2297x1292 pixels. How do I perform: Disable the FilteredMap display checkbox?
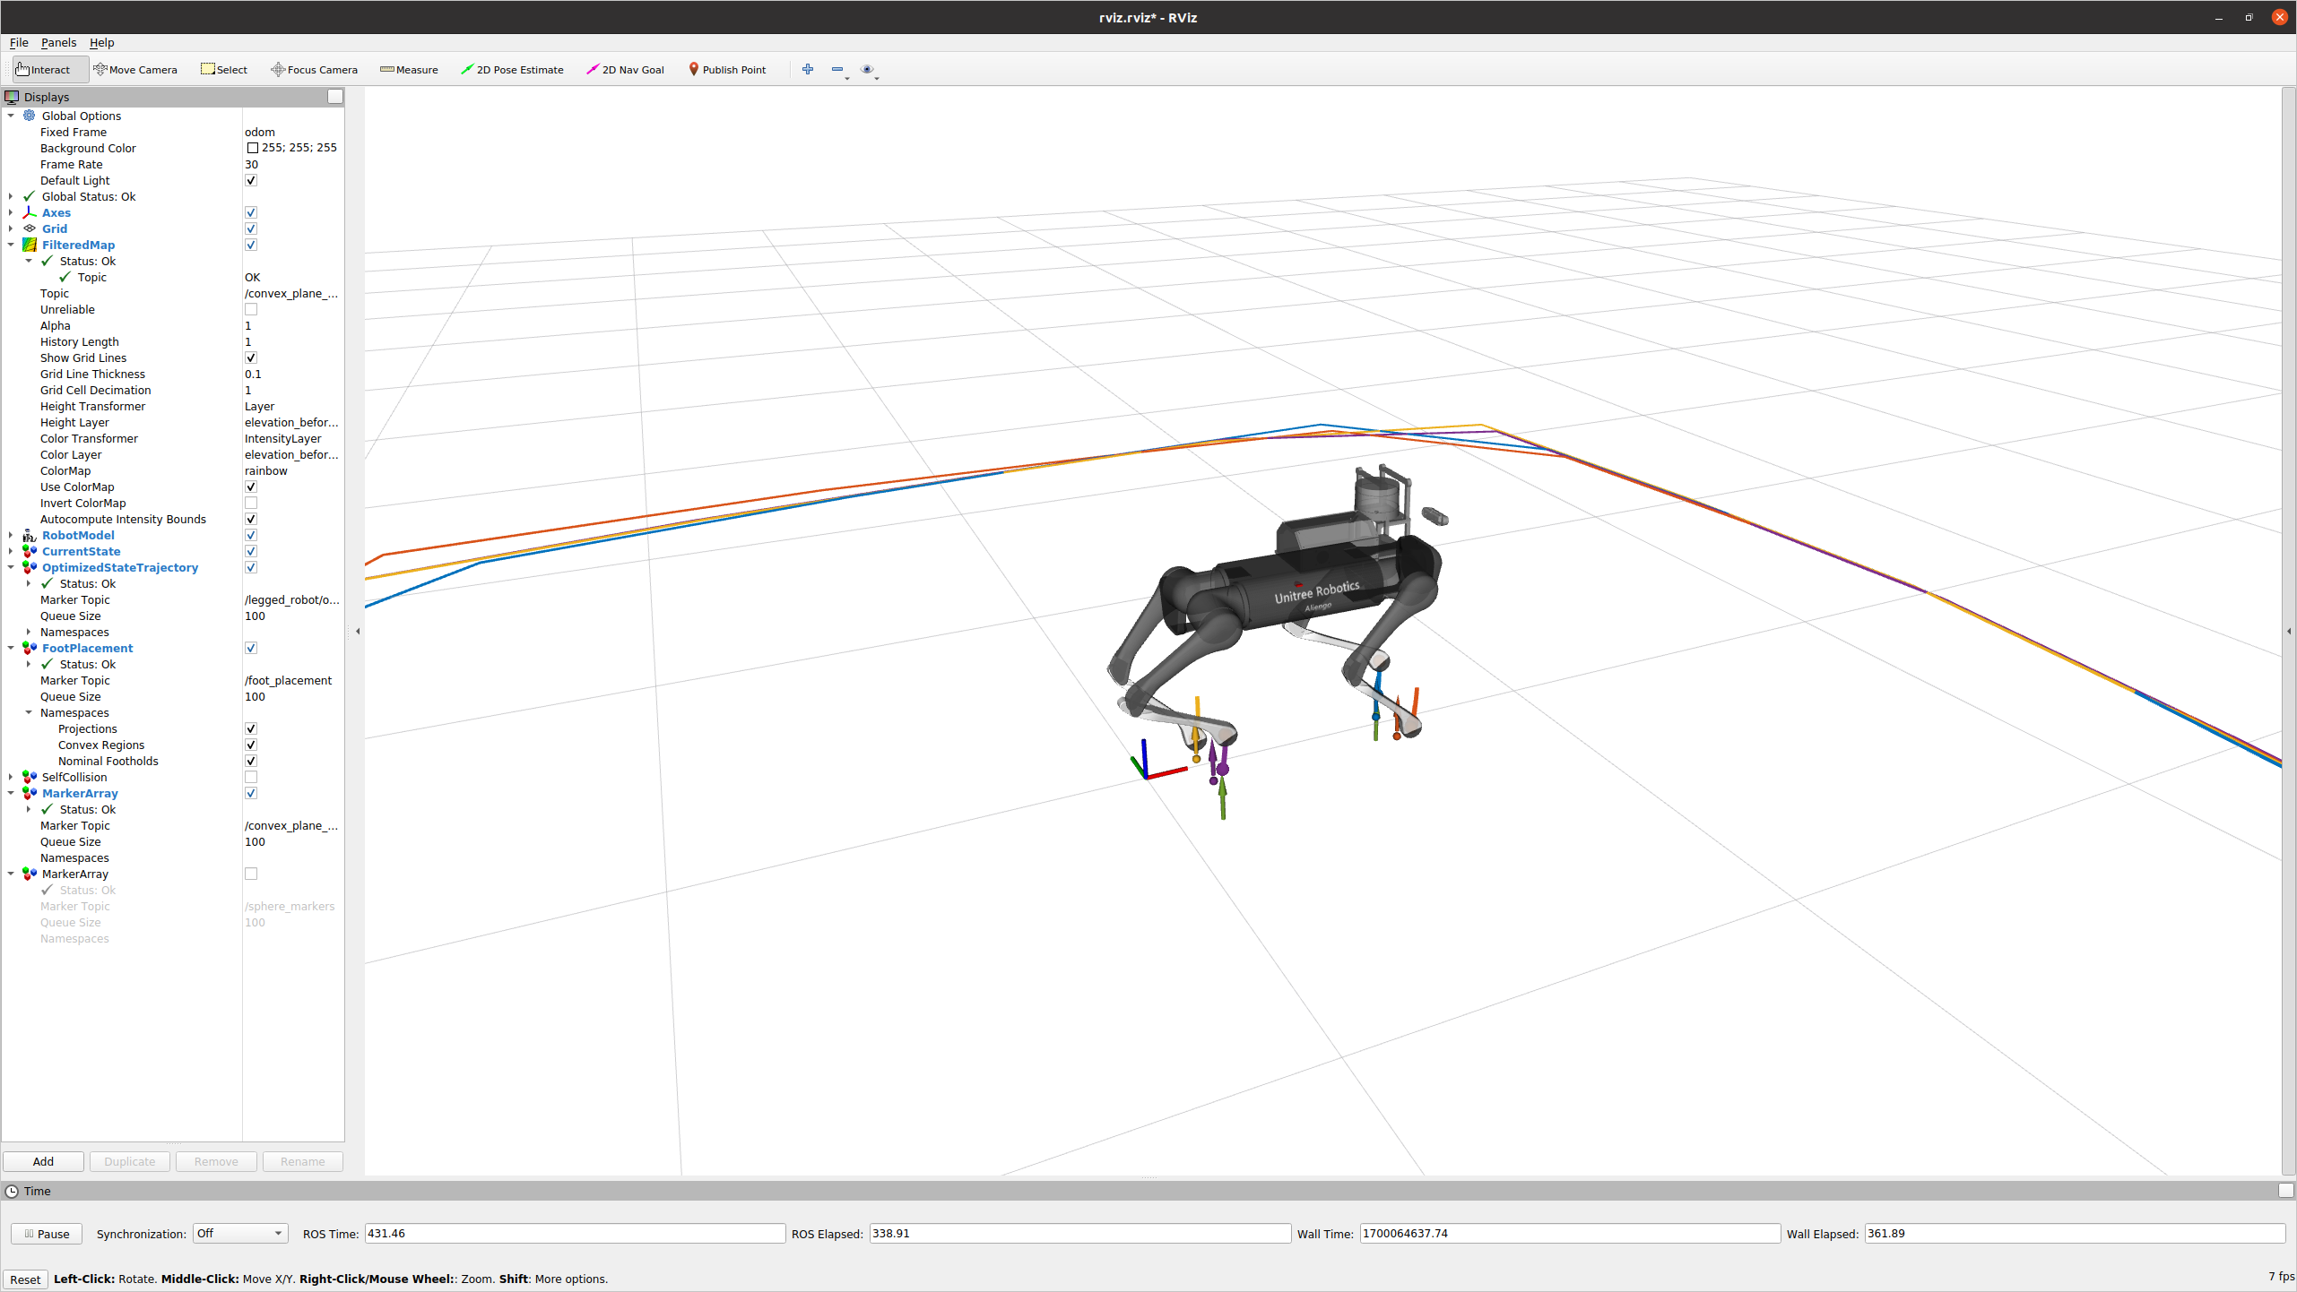click(251, 244)
